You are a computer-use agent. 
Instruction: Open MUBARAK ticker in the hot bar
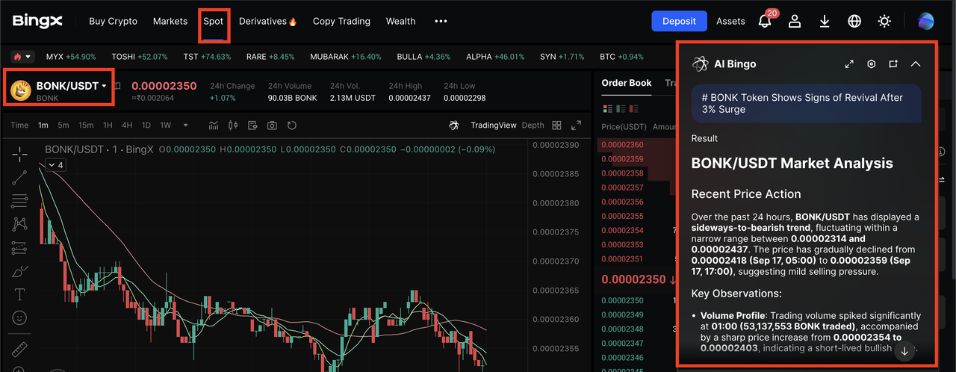[x=346, y=57]
